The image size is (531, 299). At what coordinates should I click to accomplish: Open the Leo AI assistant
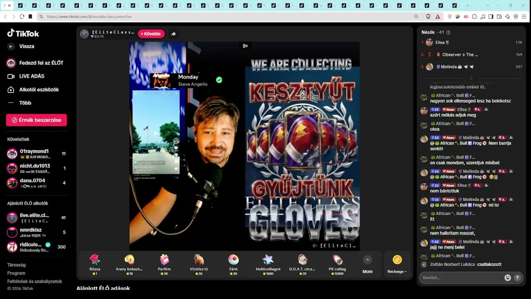(507, 17)
